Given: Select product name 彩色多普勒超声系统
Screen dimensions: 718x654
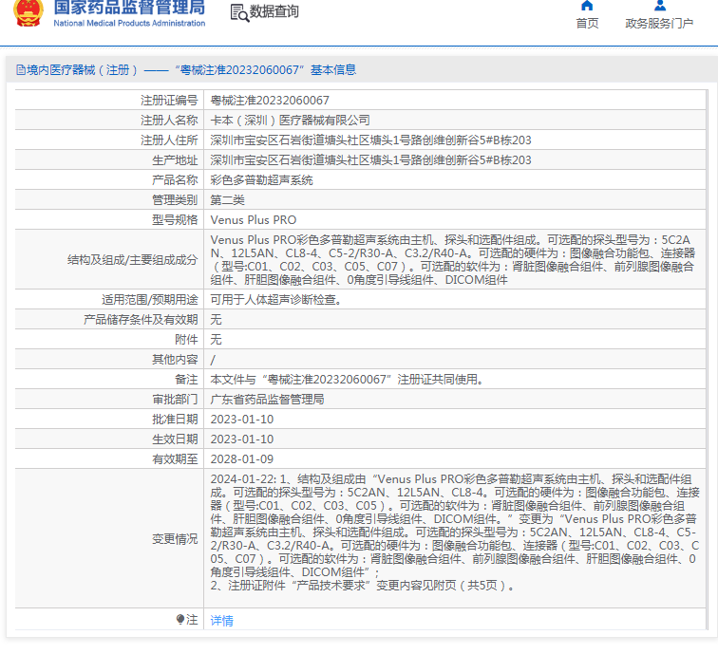Looking at the screenshot, I should click(261, 180).
